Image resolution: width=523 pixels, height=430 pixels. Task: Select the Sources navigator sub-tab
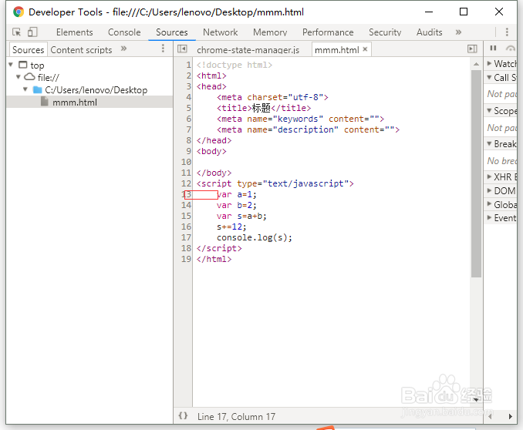pos(28,49)
